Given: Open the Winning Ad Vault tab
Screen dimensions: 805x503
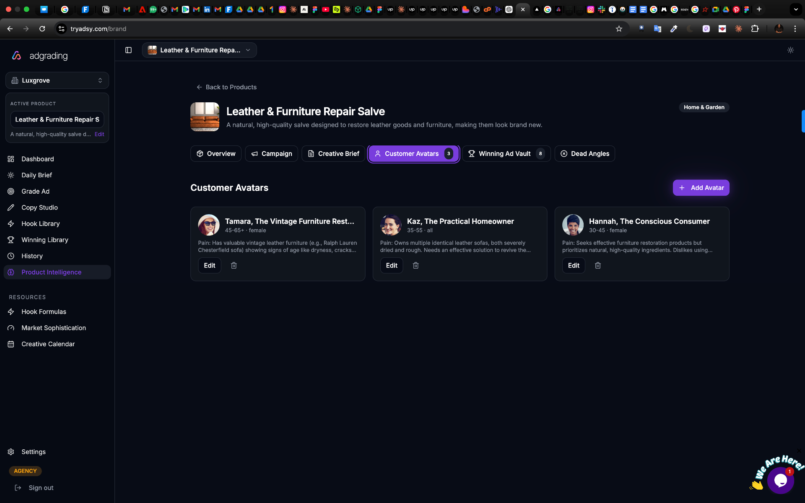Looking at the screenshot, I should [506, 154].
